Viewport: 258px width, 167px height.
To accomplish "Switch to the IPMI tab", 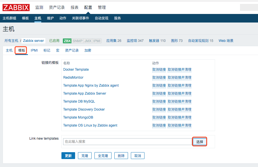I will (34, 50).
